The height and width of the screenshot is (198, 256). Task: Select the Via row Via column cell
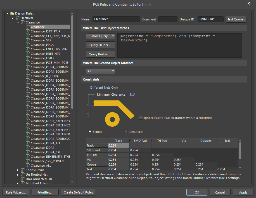184,160
